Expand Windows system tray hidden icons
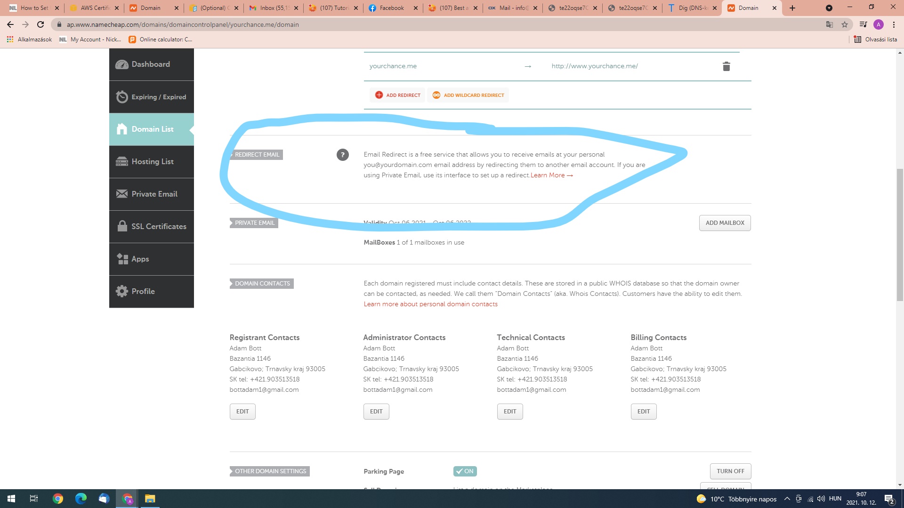The image size is (904, 508). (787, 499)
